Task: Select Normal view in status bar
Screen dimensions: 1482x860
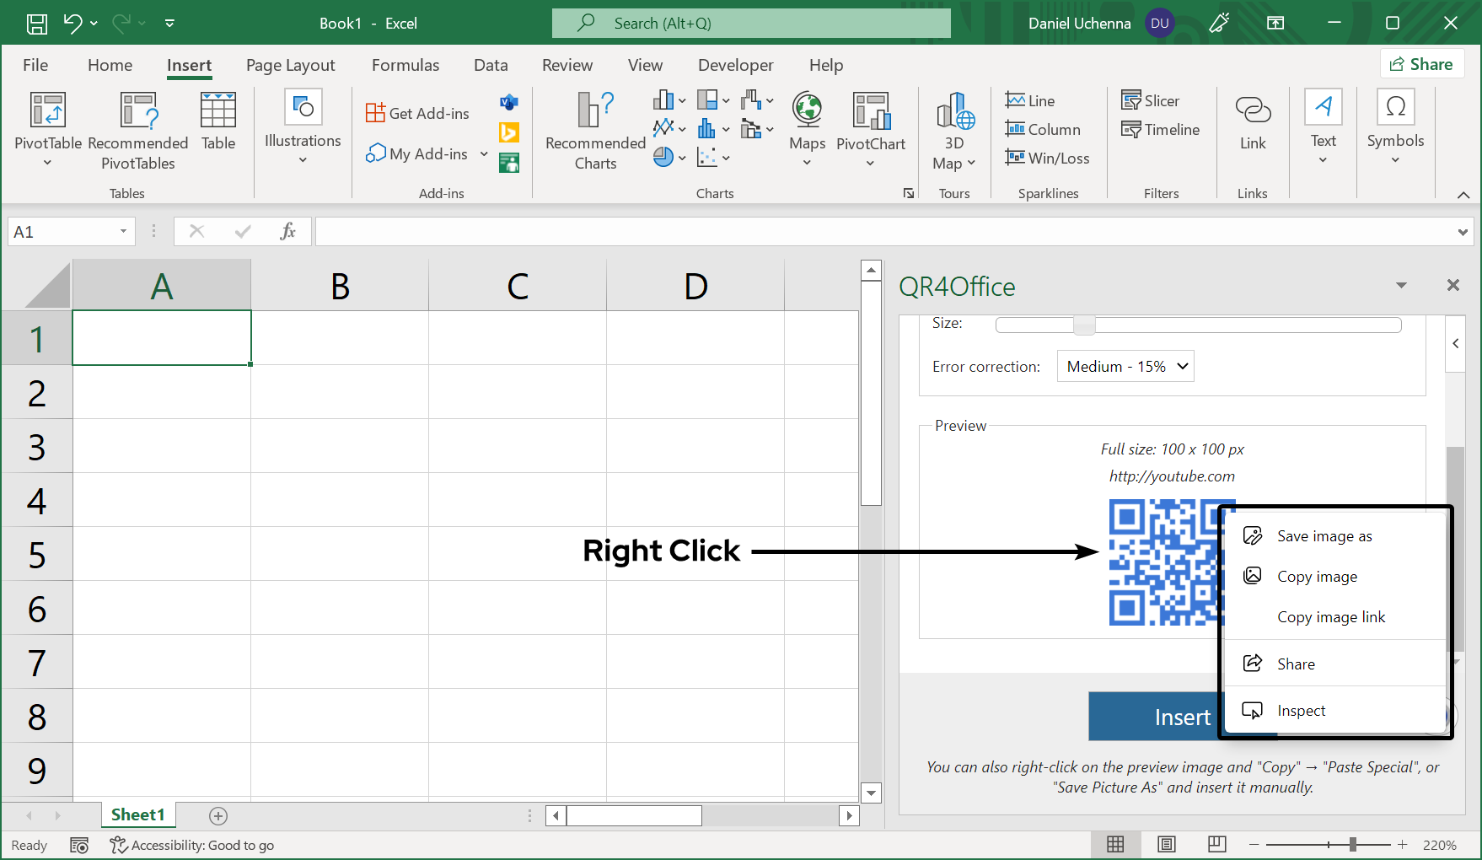Action: point(1115,845)
